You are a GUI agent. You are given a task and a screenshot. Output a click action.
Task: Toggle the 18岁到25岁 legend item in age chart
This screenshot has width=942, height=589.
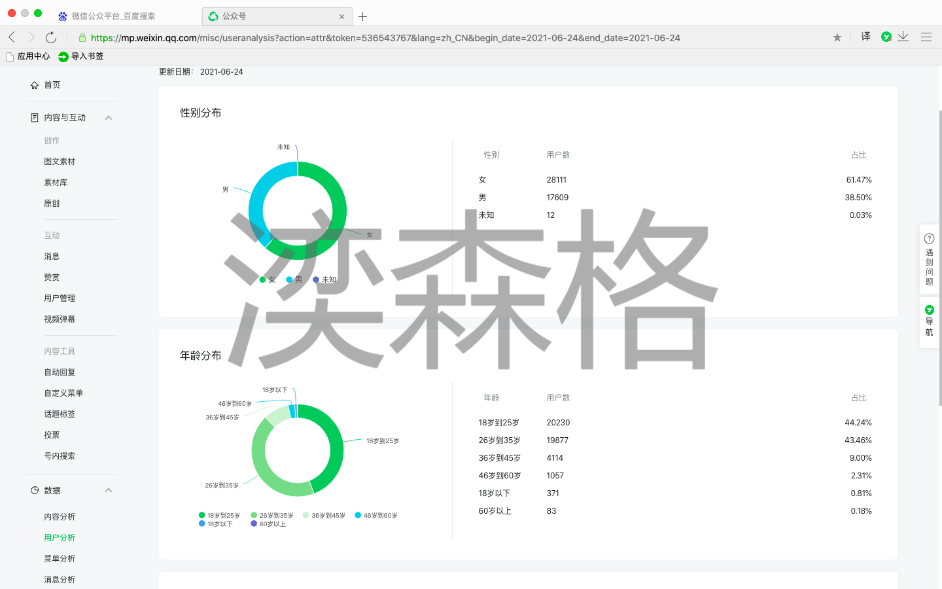[x=219, y=516]
